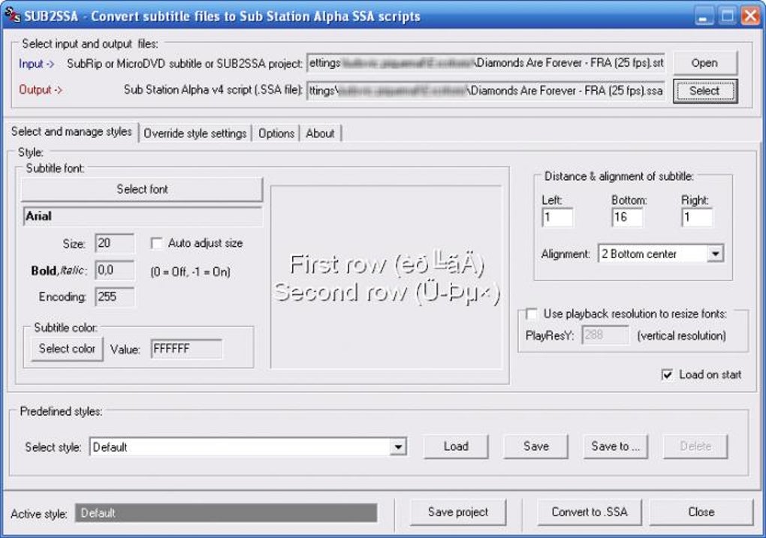Click the Open button for input file
Viewport: 766px width, 538px height.
704,63
